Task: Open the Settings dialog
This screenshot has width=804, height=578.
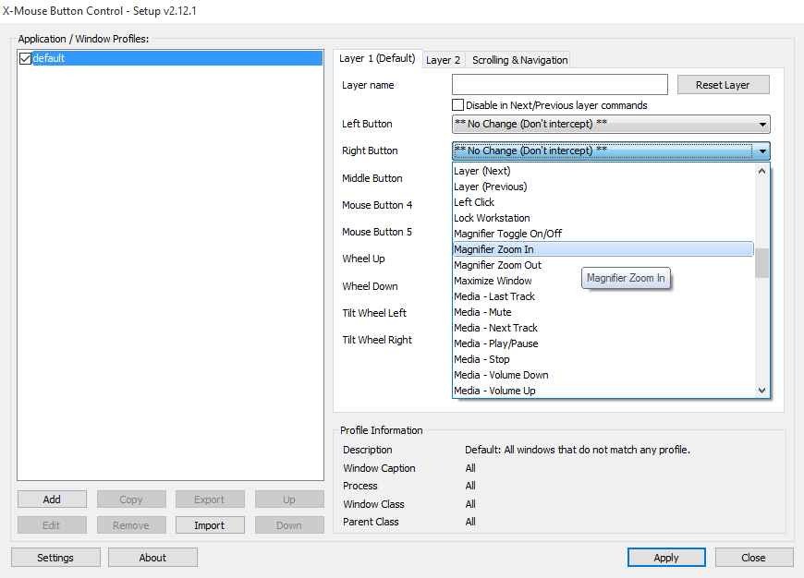Action: (x=55, y=558)
